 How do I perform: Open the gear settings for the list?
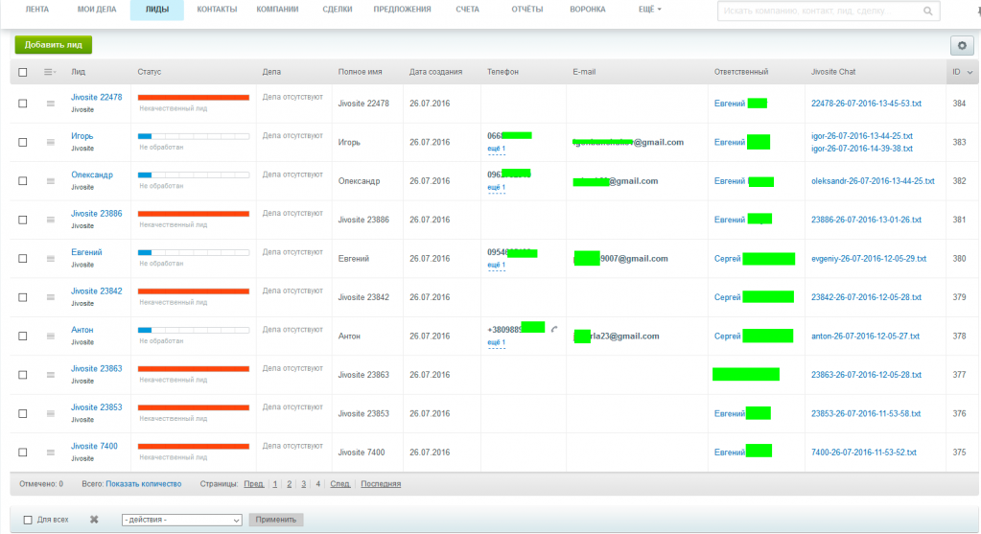961,45
